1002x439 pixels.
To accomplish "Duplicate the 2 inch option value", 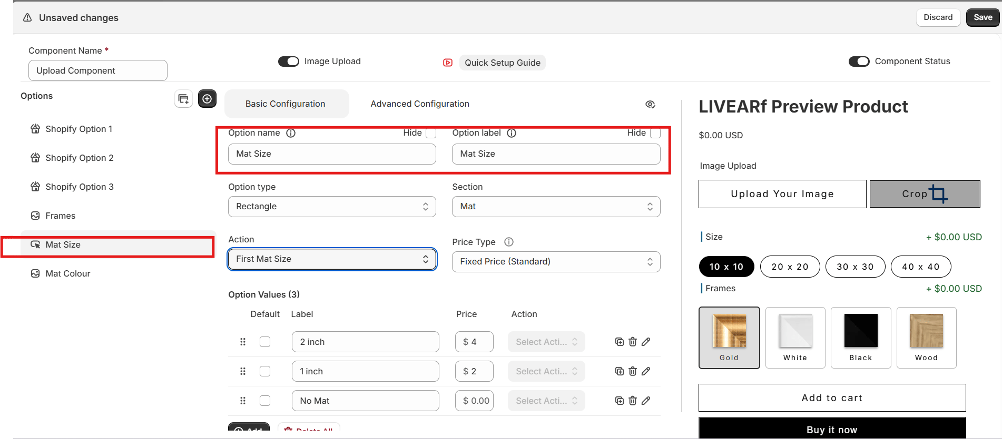I will click(620, 342).
